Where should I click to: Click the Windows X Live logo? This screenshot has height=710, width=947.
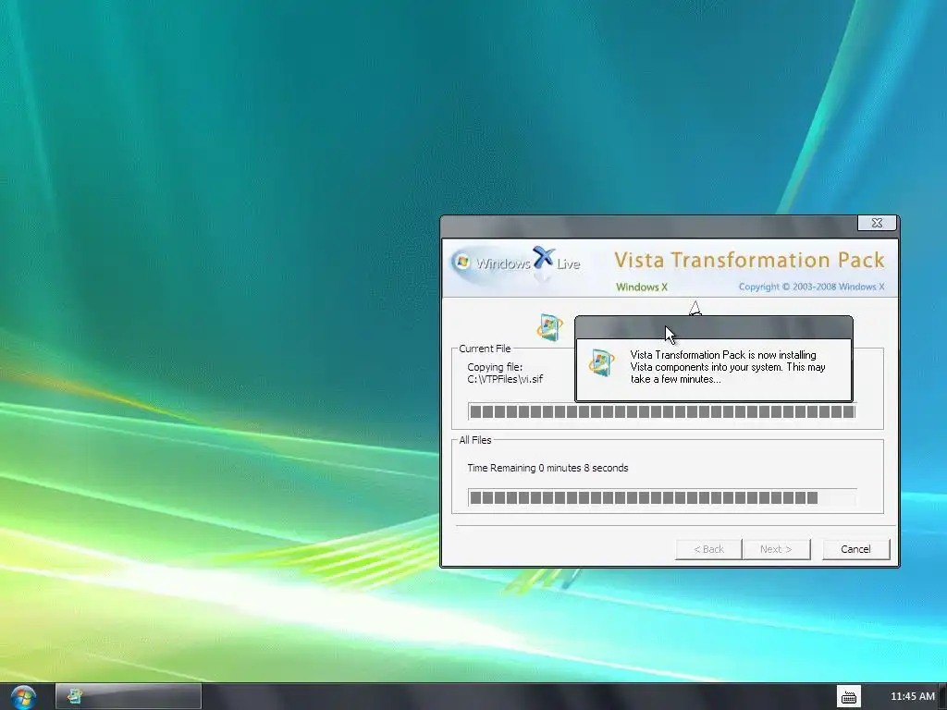[516, 263]
